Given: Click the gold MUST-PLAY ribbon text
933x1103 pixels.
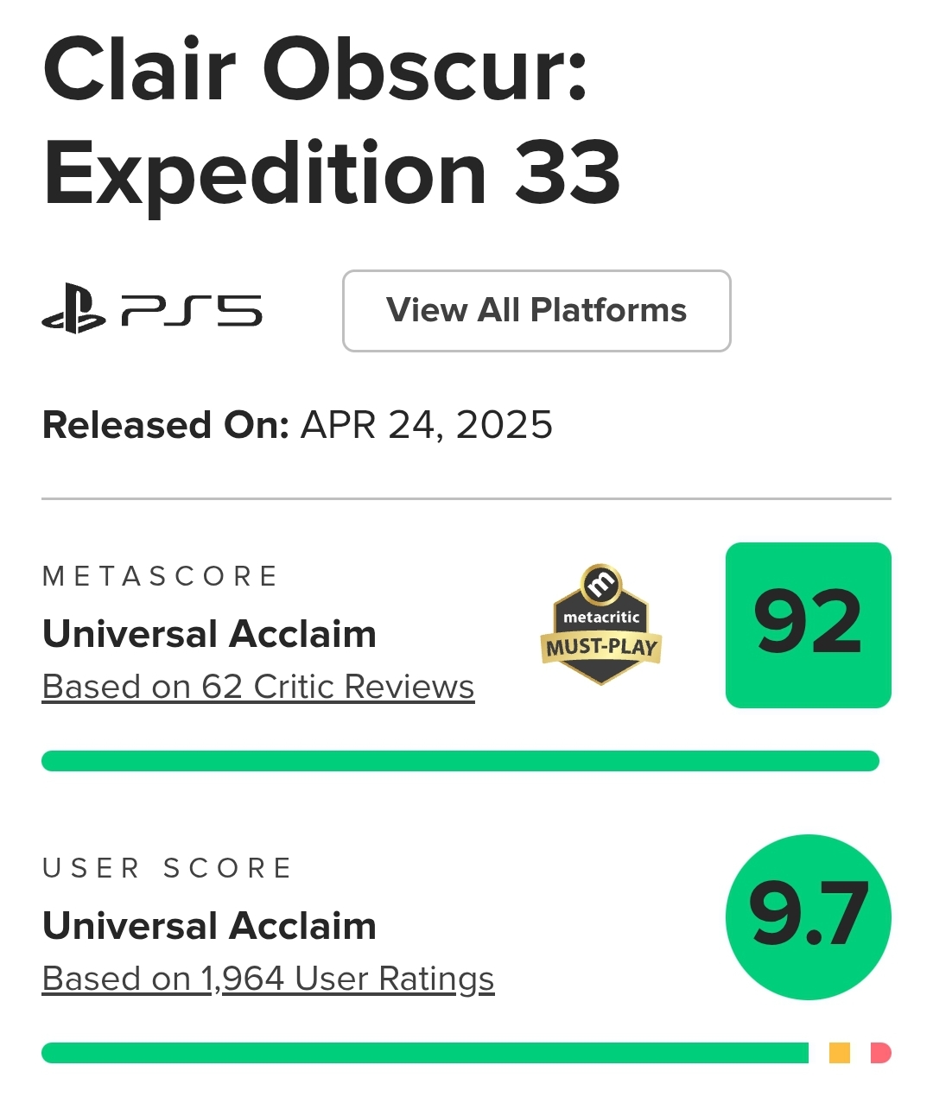Looking at the screenshot, I should click(x=601, y=647).
